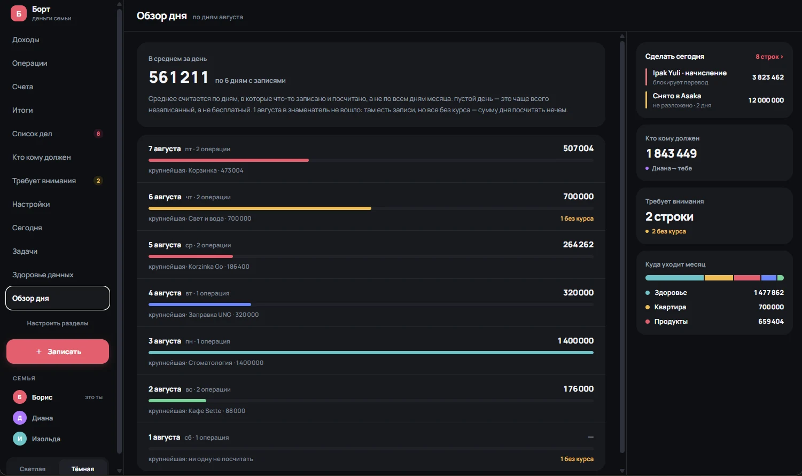Open Требует внимания in the sidebar
The width and height of the screenshot is (802, 476).
pyautogui.click(x=57, y=181)
